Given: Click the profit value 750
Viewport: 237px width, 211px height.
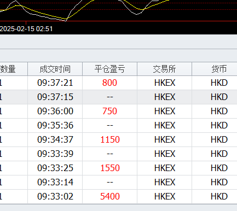Looking at the screenshot, I should coord(109,111).
